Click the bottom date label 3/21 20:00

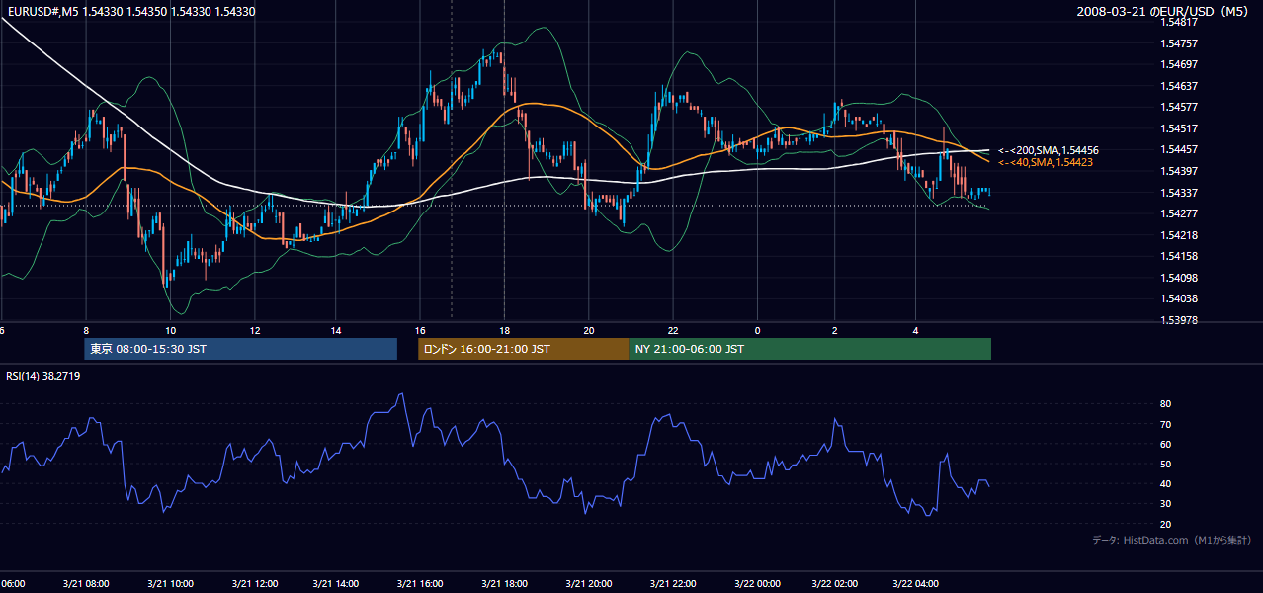click(588, 584)
